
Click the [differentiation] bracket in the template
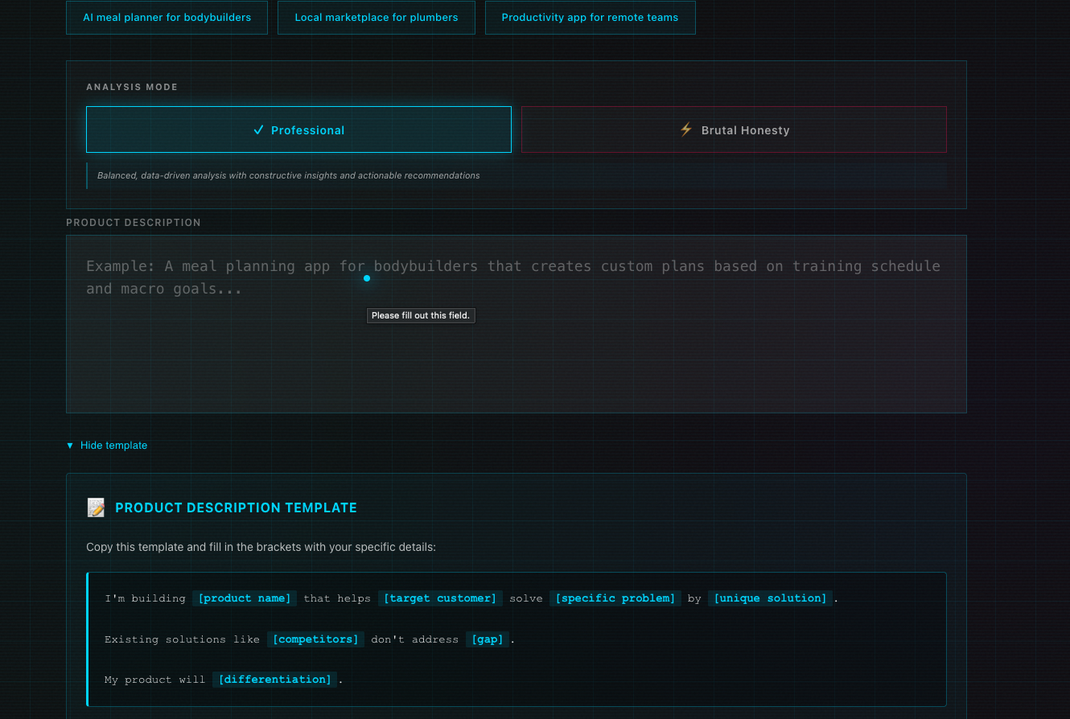(274, 679)
